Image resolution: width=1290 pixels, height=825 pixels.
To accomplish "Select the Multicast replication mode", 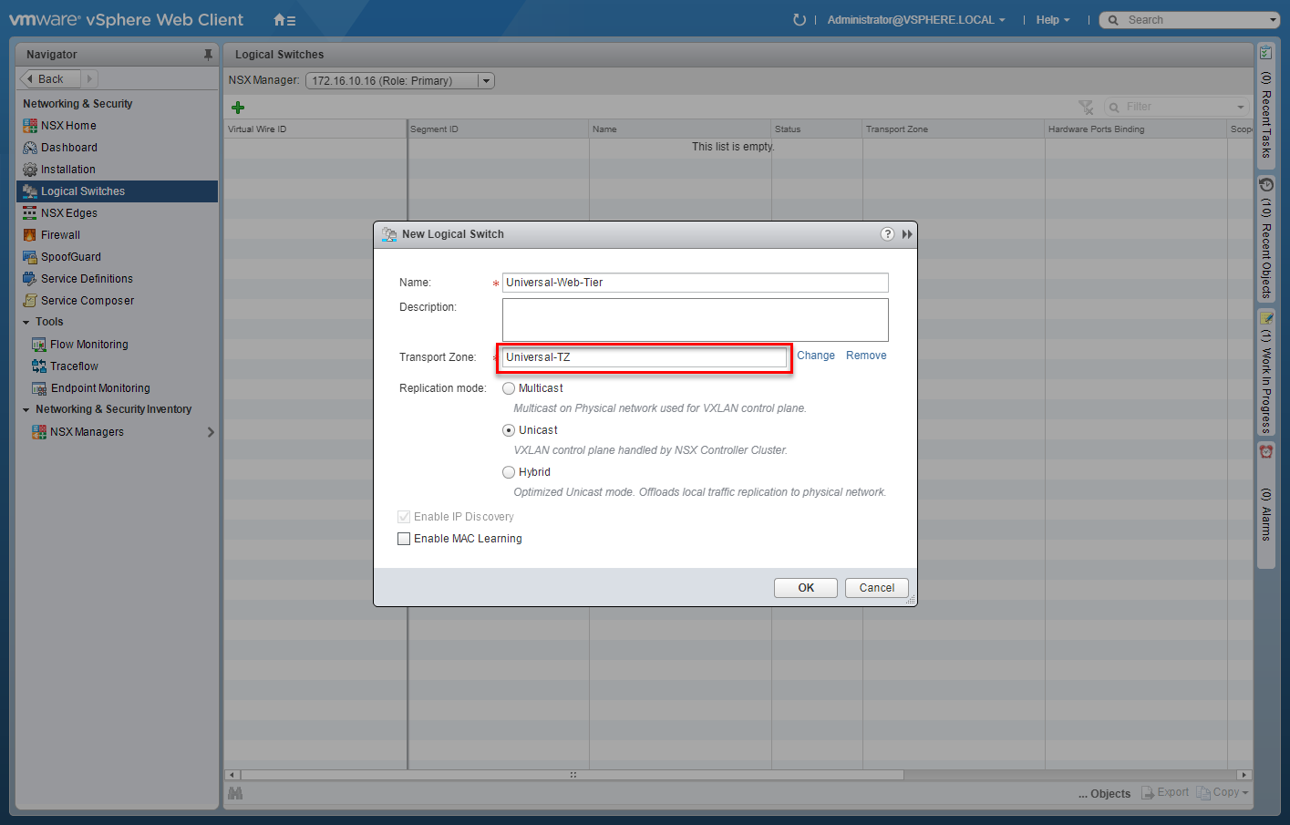I will [x=509, y=388].
